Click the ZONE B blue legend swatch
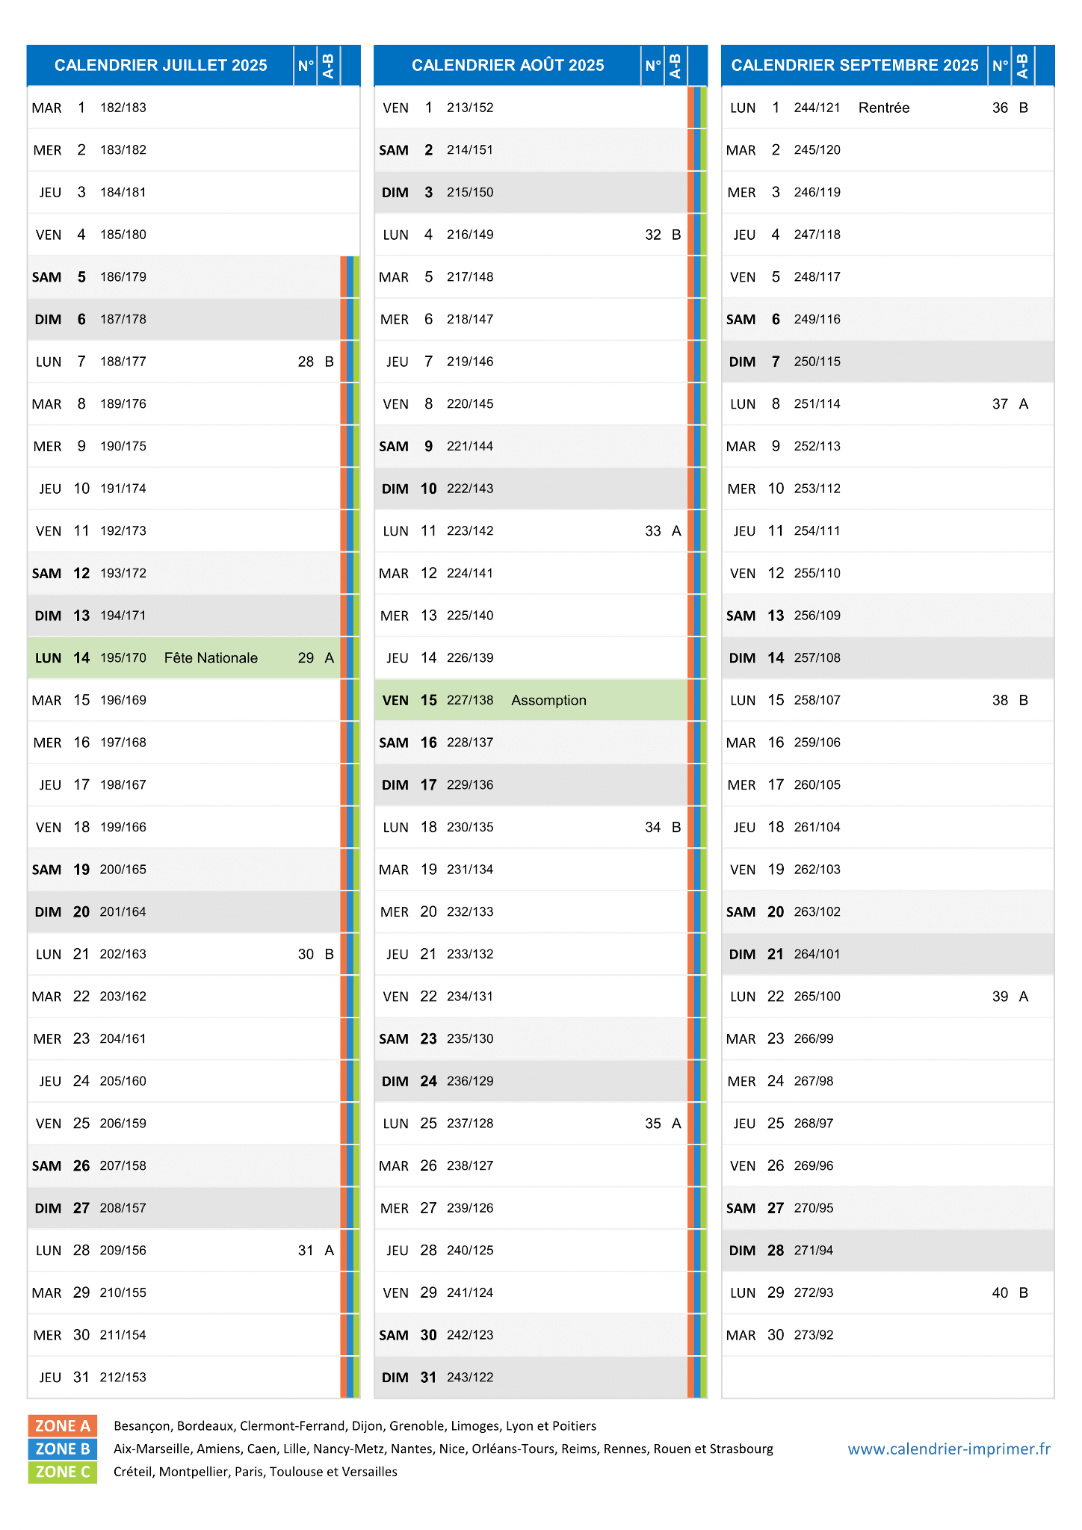The height and width of the screenshot is (1530, 1082). [x=63, y=1449]
